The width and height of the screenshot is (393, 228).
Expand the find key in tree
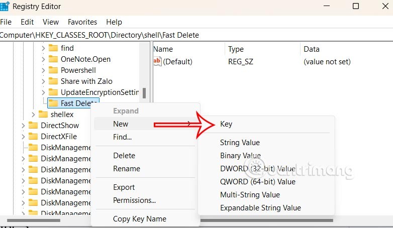click(43, 48)
